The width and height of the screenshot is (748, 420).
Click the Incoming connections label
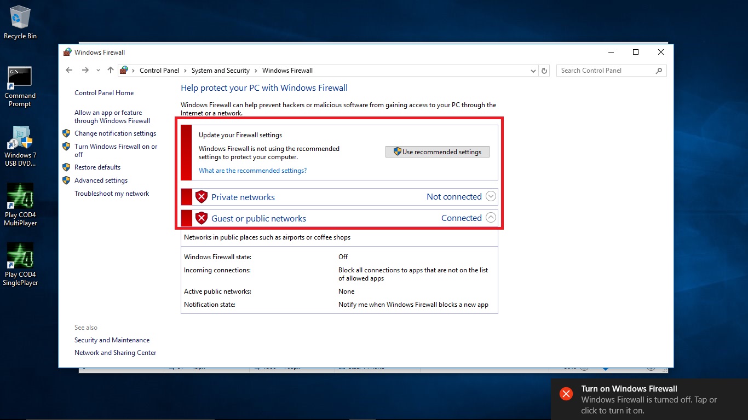(x=217, y=270)
